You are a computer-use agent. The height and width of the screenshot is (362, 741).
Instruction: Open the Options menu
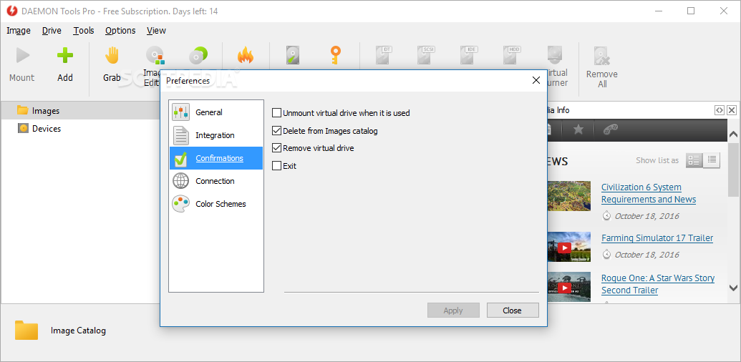(x=120, y=31)
